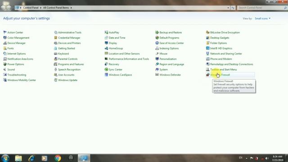The image size is (288, 162).
Task: Click BitLocker Drive Encryption icon
Action: [x=208, y=32]
